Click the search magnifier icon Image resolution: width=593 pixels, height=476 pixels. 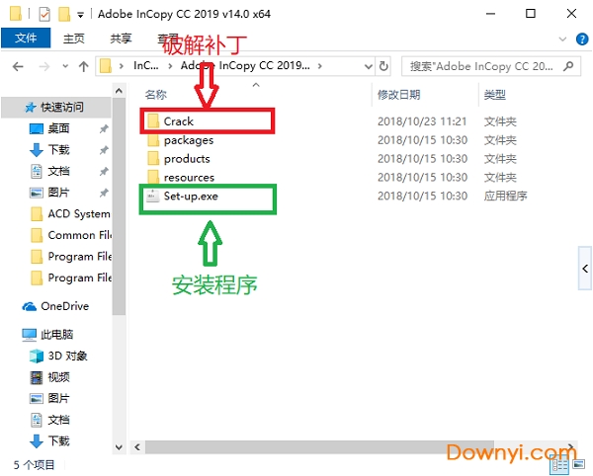(568, 66)
